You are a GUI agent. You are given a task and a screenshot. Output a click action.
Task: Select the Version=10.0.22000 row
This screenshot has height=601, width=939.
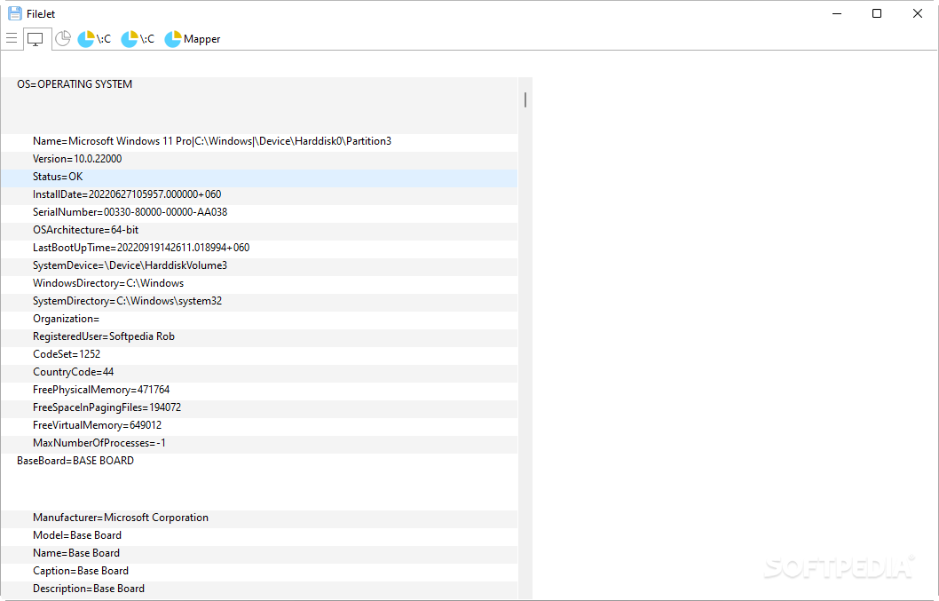(259, 160)
